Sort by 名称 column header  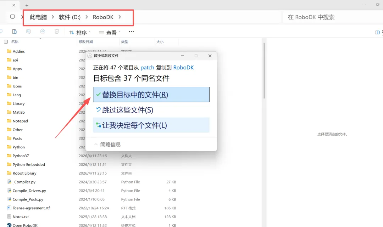tap(15, 42)
